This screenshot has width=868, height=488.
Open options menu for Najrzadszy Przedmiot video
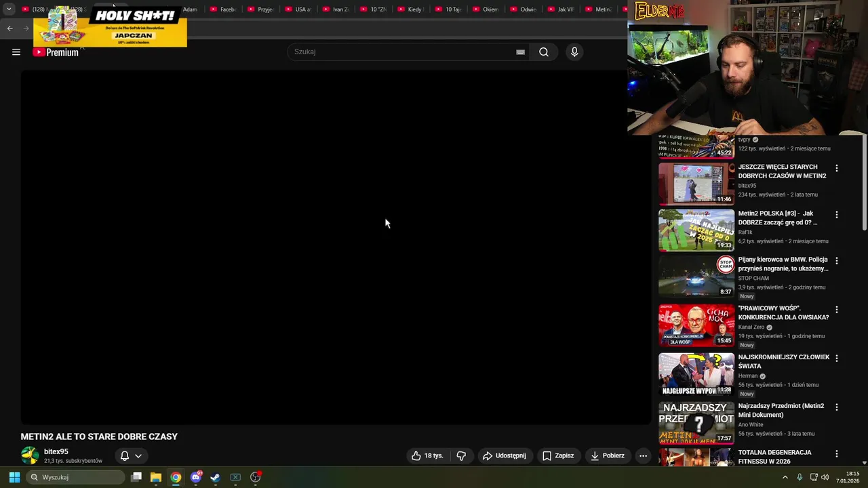click(x=836, y=407)
